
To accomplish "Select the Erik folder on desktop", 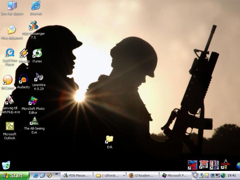I will pos(110,139).
